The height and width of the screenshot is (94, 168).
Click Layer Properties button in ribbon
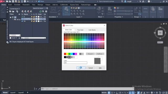[66, 11]
